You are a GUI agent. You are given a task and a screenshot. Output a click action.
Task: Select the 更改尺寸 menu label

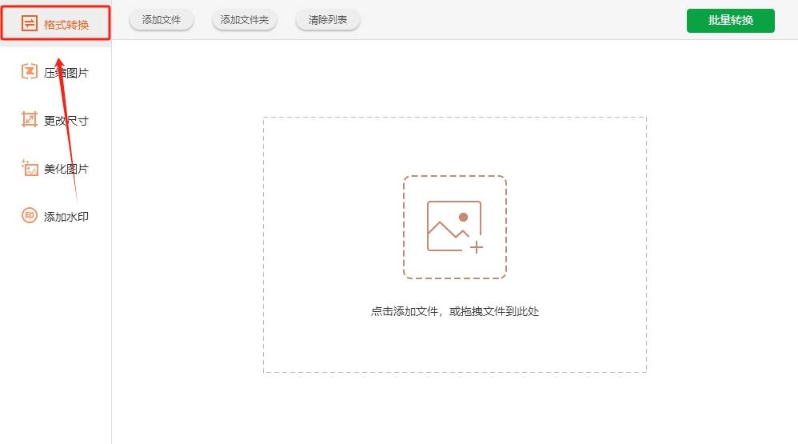[x=66, y=121]
